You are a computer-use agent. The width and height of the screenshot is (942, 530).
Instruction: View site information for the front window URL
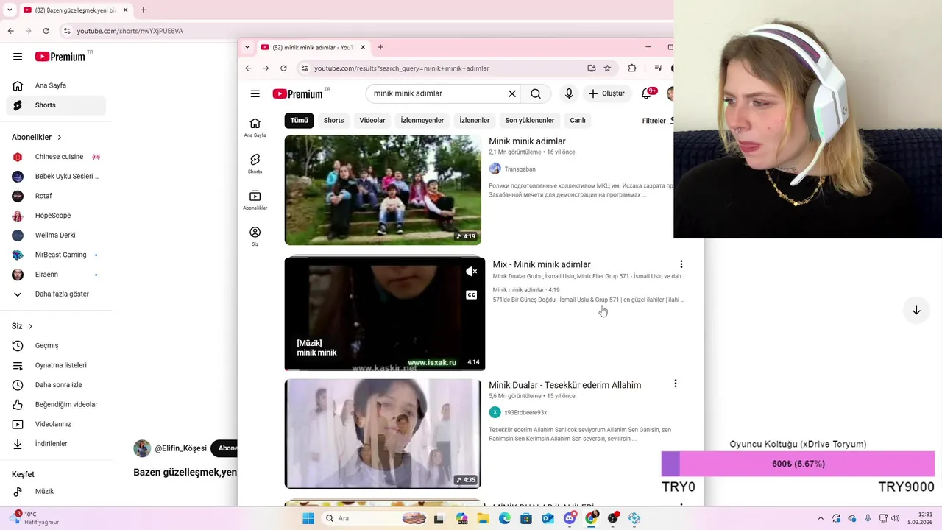click(304, 68)
